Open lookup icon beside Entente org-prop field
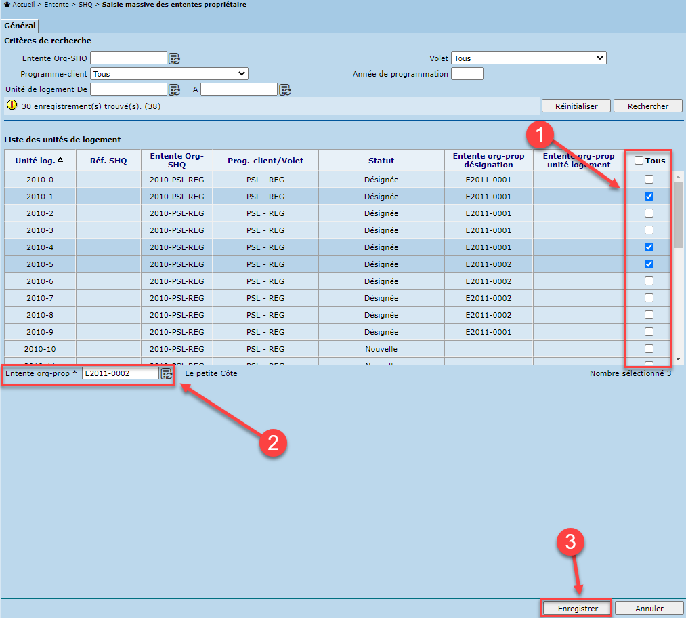Viewport: 686px width, 618px height. (x=167, y=373)
